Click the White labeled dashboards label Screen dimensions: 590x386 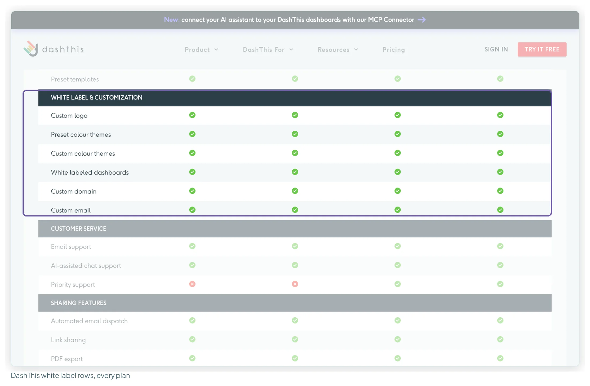[90, 172]
